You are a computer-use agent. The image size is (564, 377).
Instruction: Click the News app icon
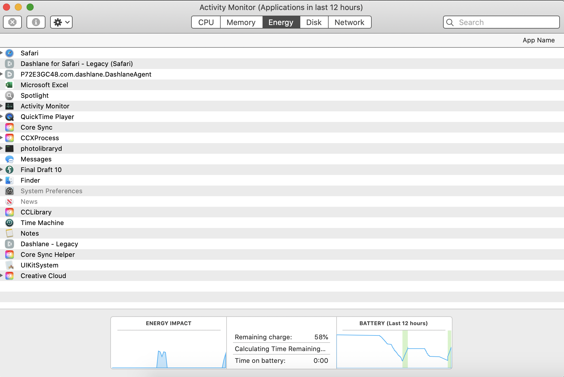click(x=9, y=201)
